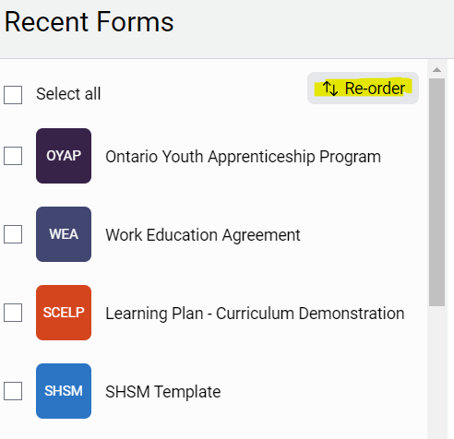Image resolution: width=454 pixels, height=439 pixels.
Task: Tick the Select all checkbox
Action: coord(13,95)
